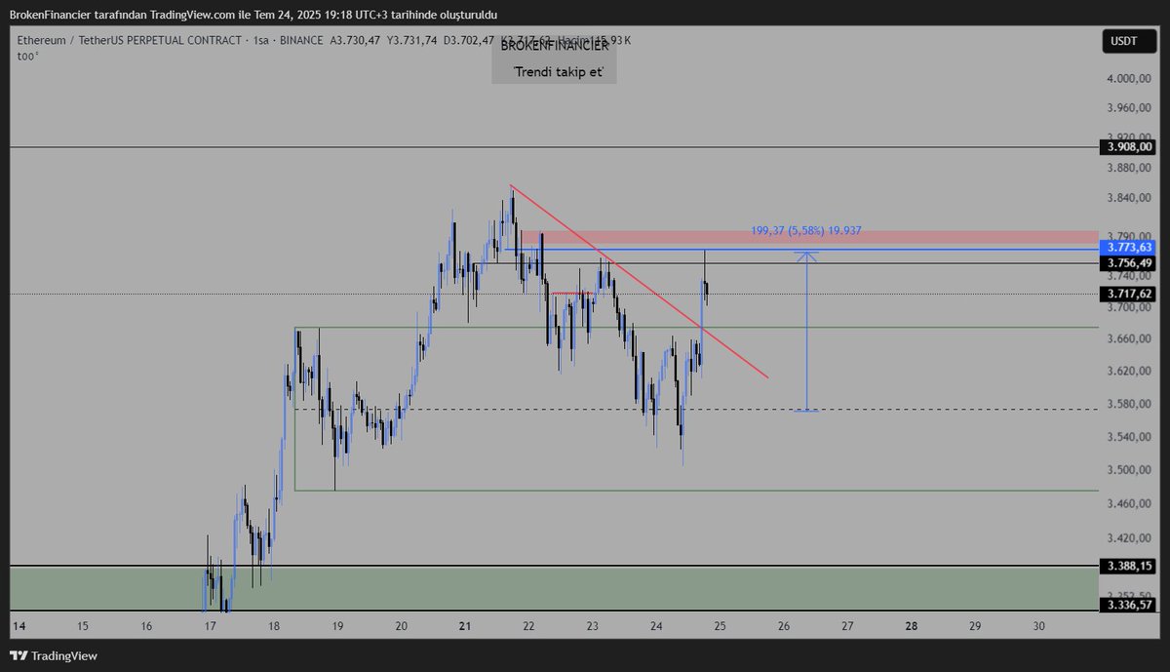Click bold date 21 on the time axis
1170x672 pixels.
[464, 626]
